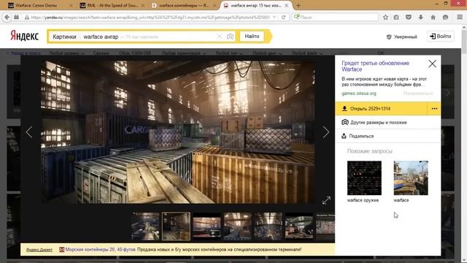
Task: Click Открыть 2529×1314 download button
Action: click(x=381, y=109)
